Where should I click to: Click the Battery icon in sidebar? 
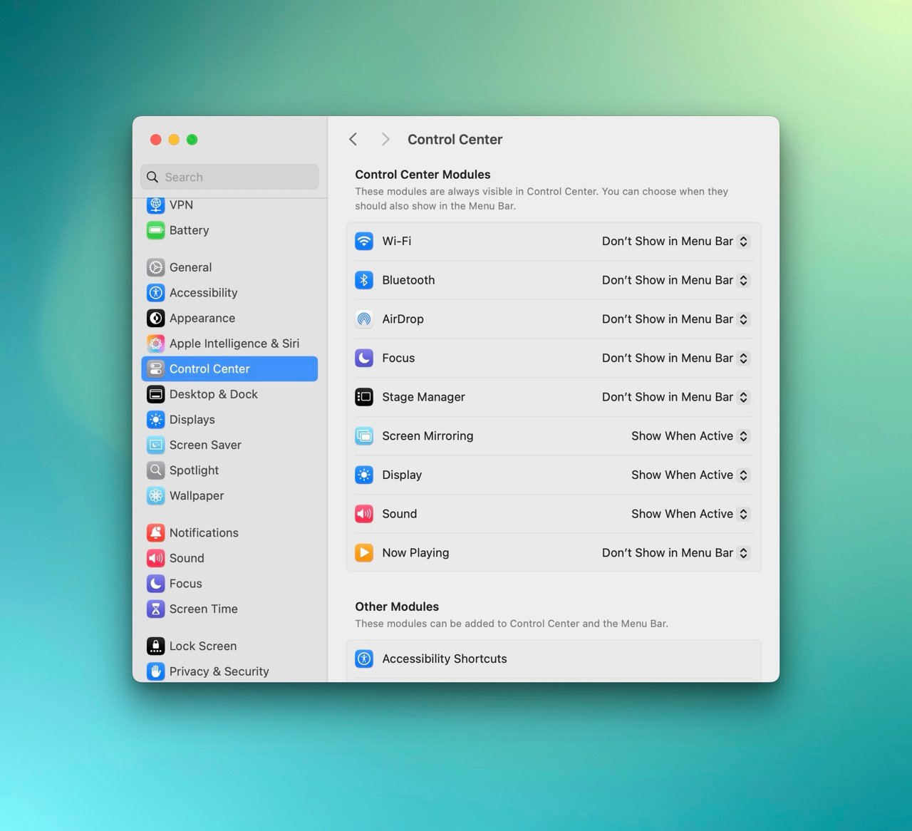pyautogui.click(x=156, y=230)
